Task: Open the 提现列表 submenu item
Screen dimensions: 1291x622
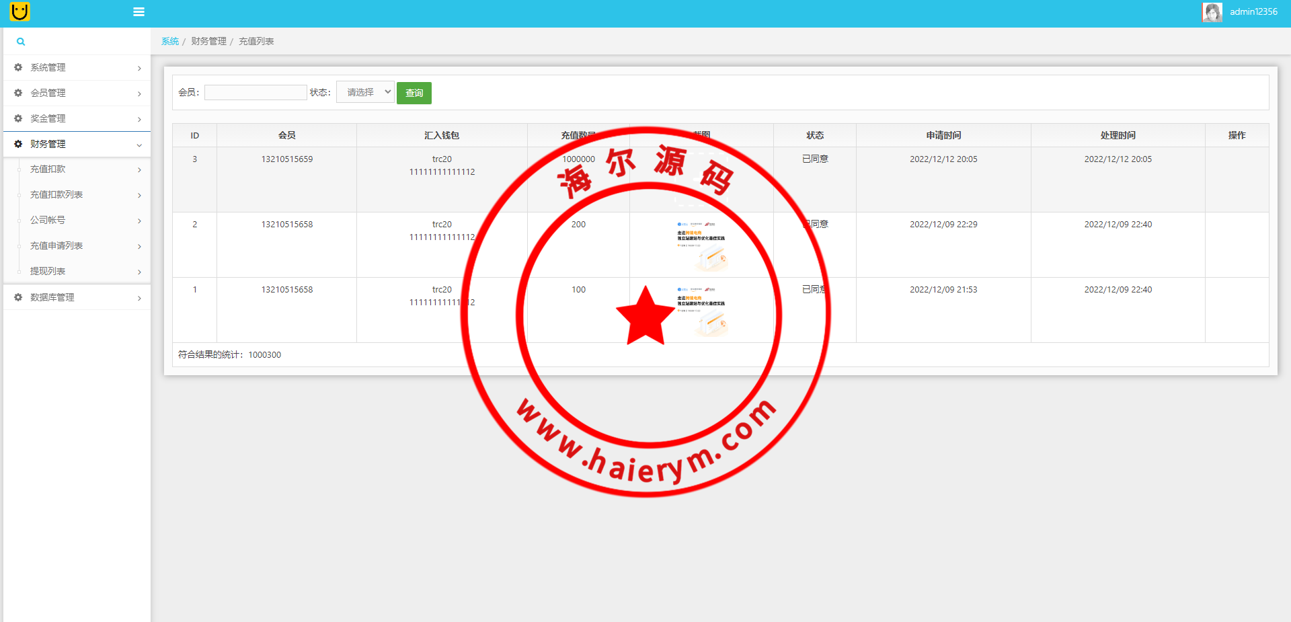Action: click(48, 272)
